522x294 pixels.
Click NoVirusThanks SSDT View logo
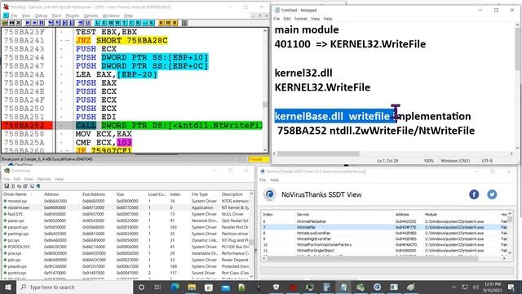tap(270, 194)
